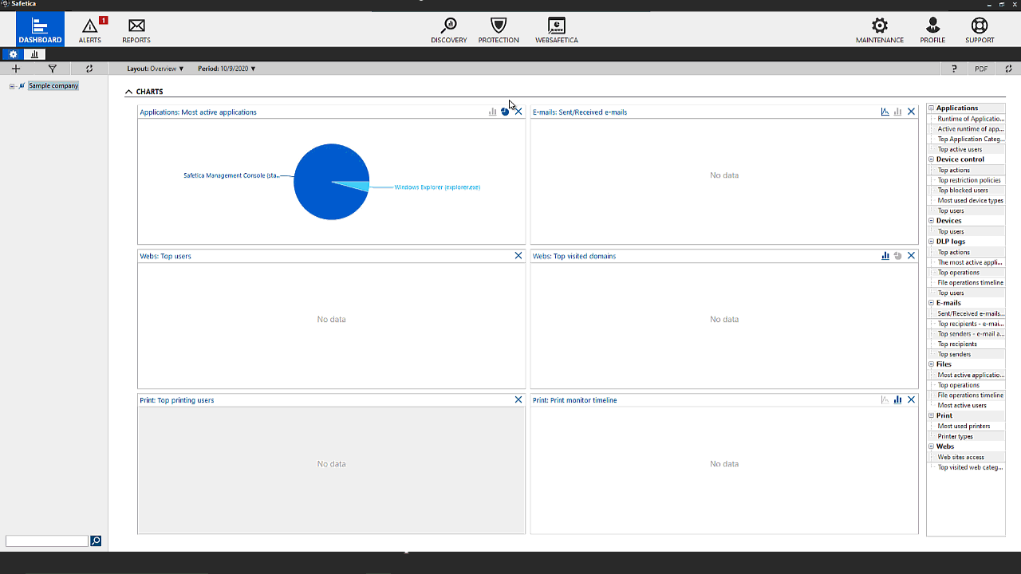Open the Protection module
Image resolution: width=1021 pixels, height=574 pixels.
pos(499,29)
